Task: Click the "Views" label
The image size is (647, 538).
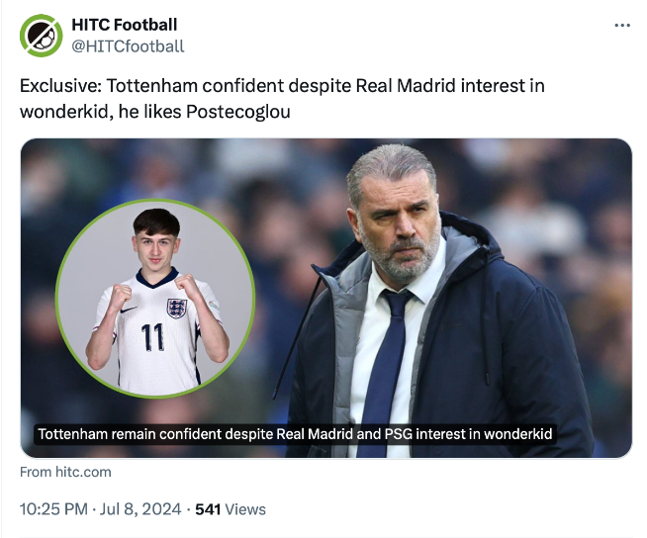Action: (245, 509)
